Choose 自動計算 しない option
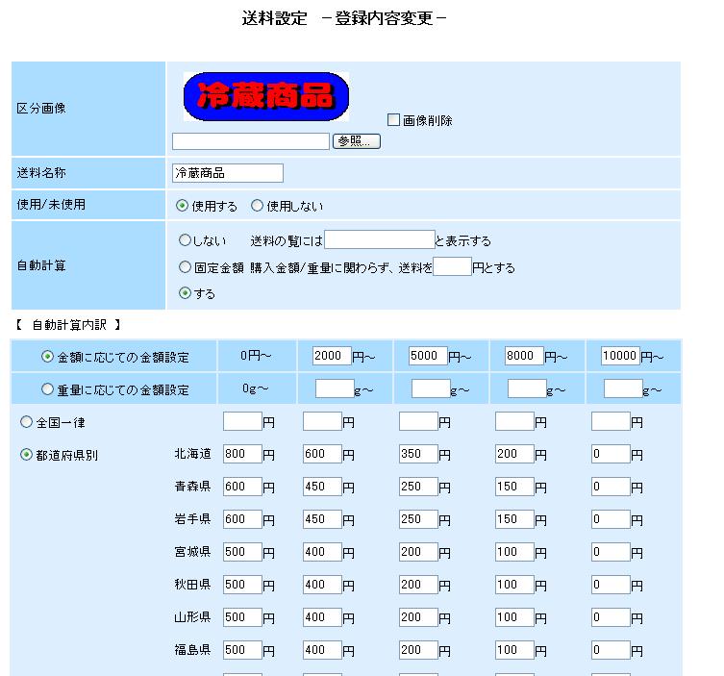 click(186, 240)
